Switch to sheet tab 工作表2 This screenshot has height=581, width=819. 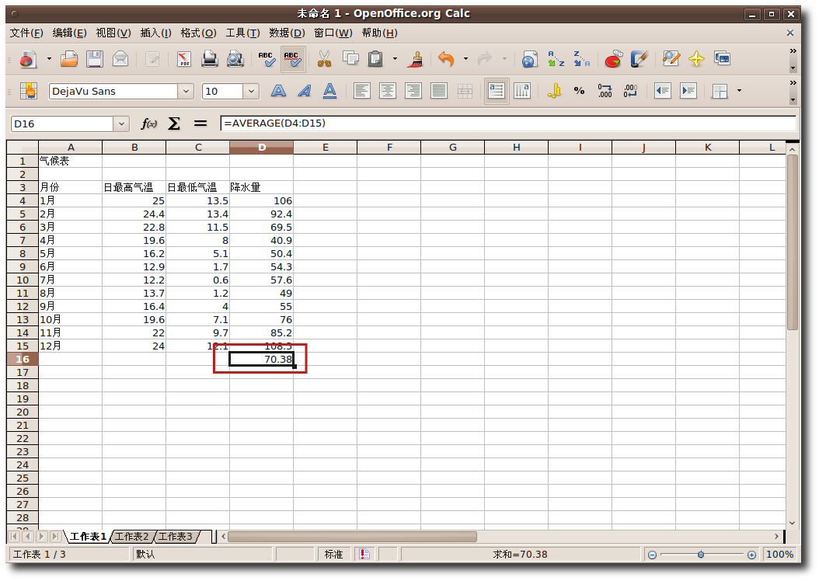pyautogui.click(x=131, y=537)
